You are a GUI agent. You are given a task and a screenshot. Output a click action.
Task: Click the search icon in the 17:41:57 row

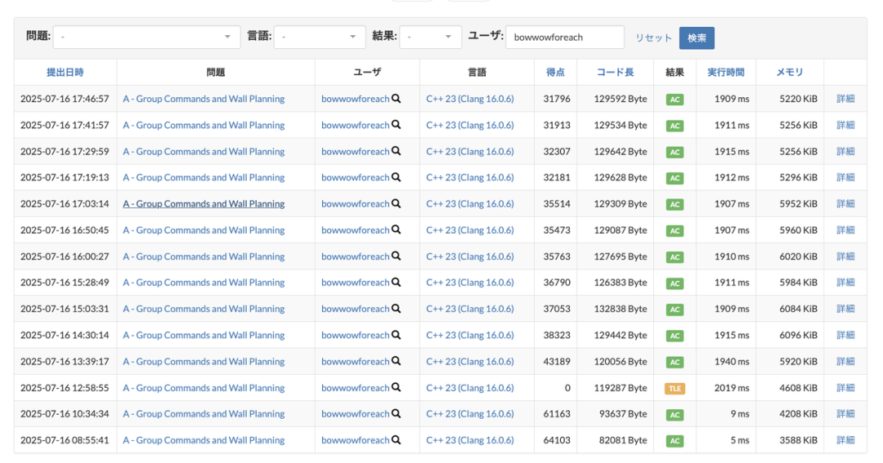397,125
